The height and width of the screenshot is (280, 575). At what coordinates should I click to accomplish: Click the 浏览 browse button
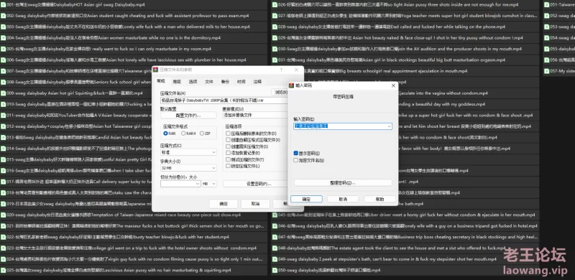pos(280,92)
